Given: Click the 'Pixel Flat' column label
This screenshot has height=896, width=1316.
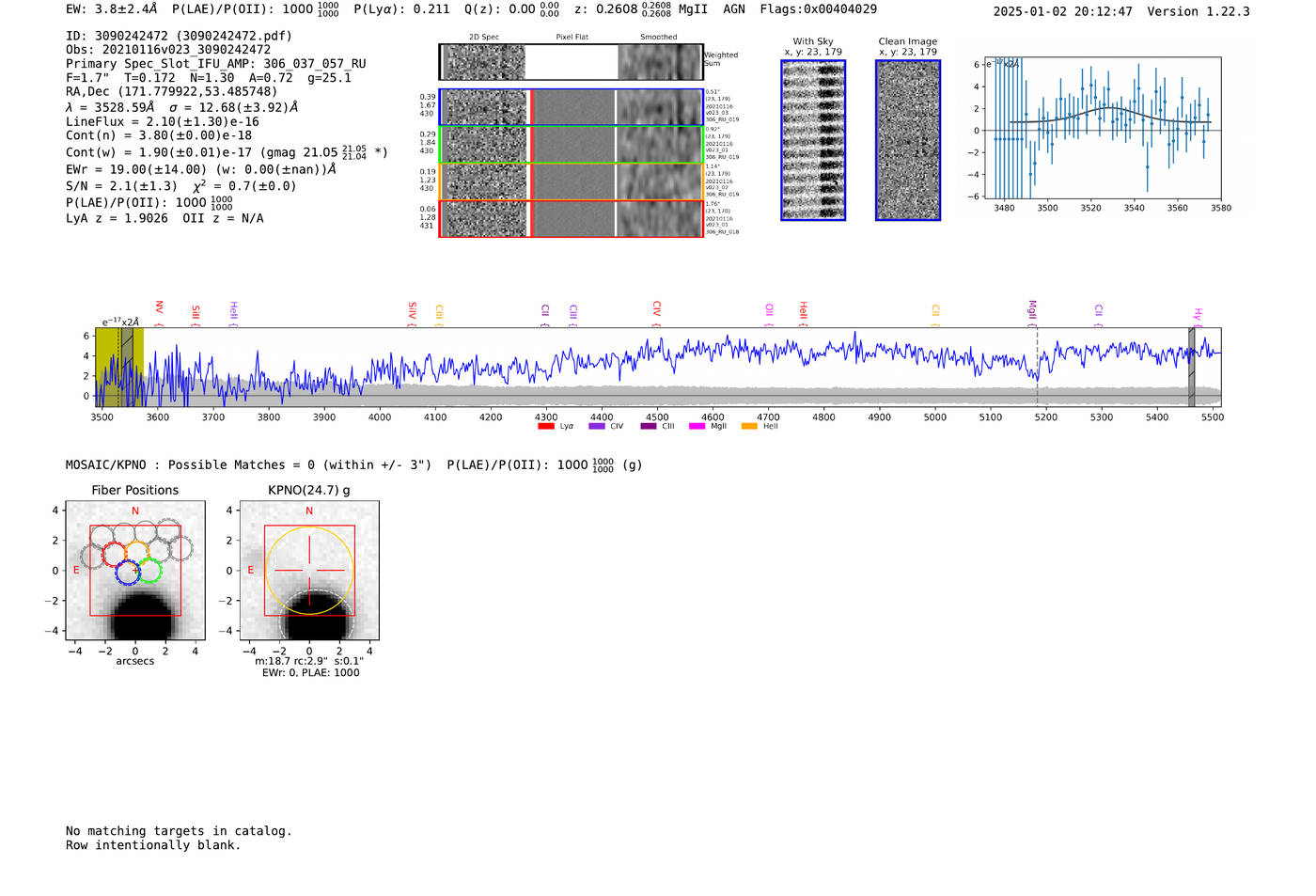Looking at the screenshot, I should pos(572,37).
